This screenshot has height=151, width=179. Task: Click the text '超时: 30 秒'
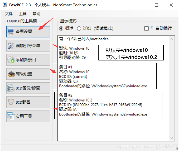[68, 53]
